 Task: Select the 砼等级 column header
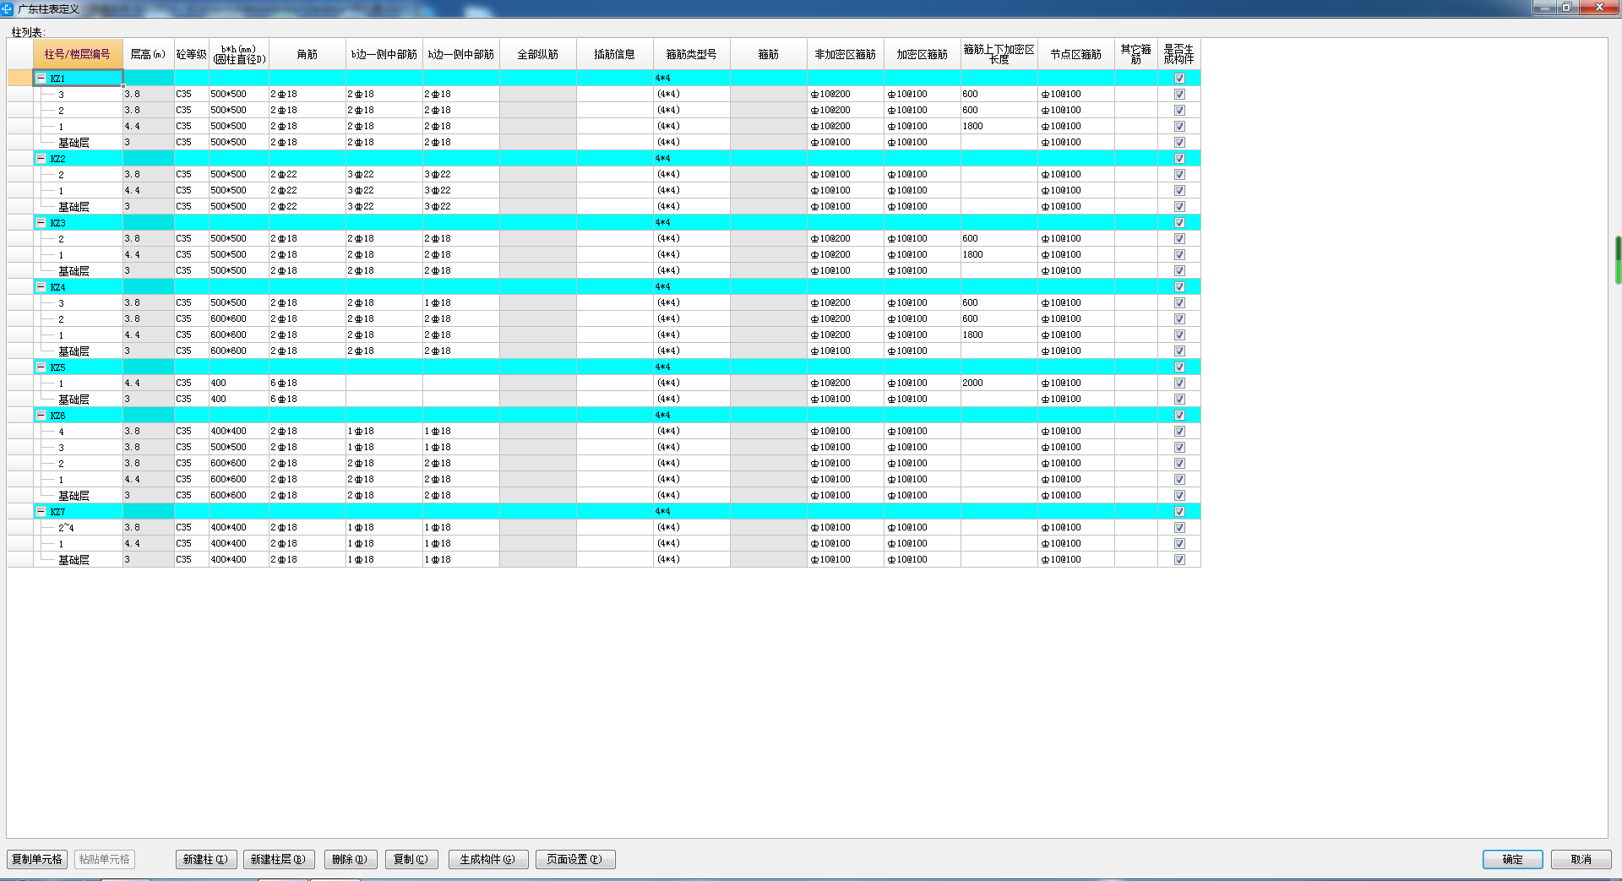pos(192,54)
